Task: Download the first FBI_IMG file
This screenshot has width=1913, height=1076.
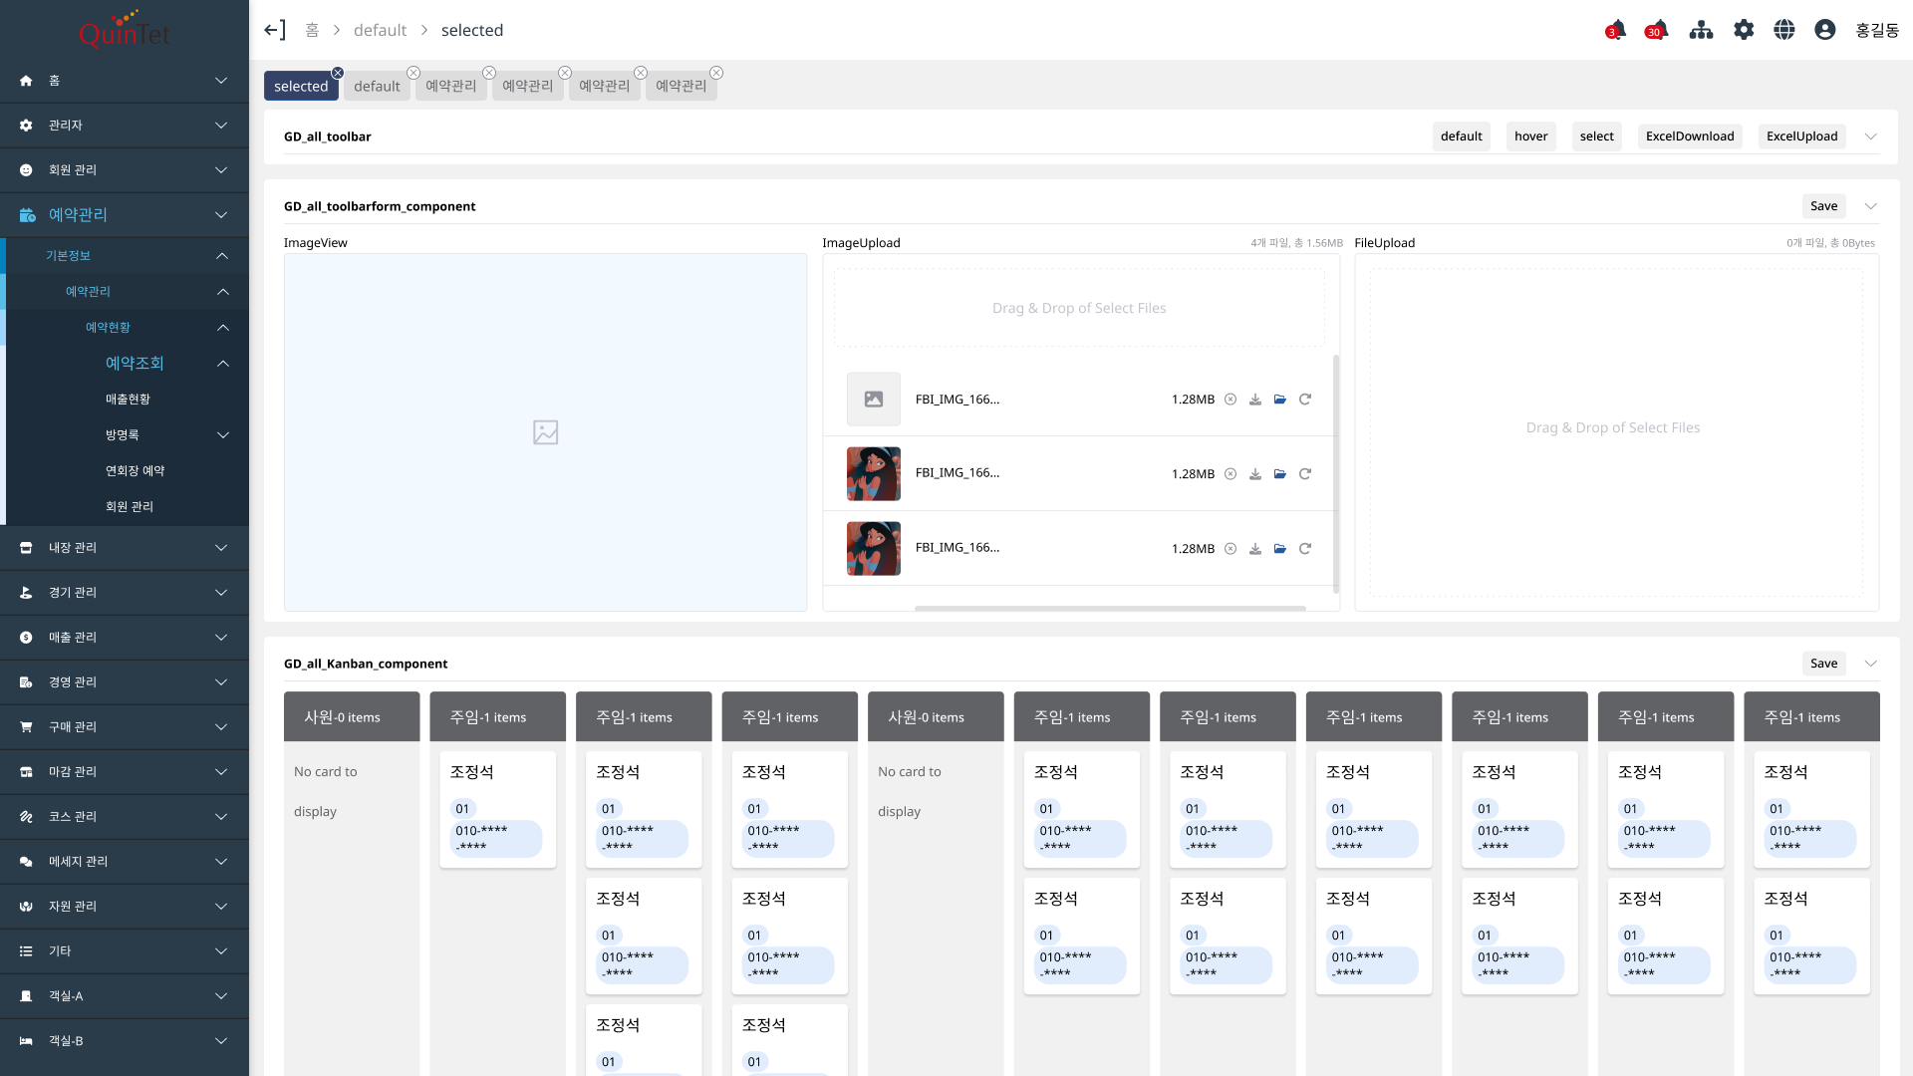Action: [1255, 400]
